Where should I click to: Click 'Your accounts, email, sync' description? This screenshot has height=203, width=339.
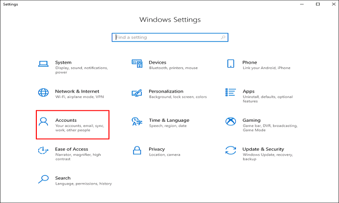coord(80,128)
